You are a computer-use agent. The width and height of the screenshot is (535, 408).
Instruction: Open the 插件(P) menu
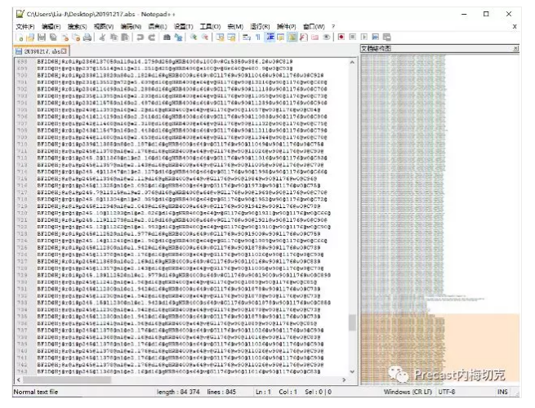286,27
